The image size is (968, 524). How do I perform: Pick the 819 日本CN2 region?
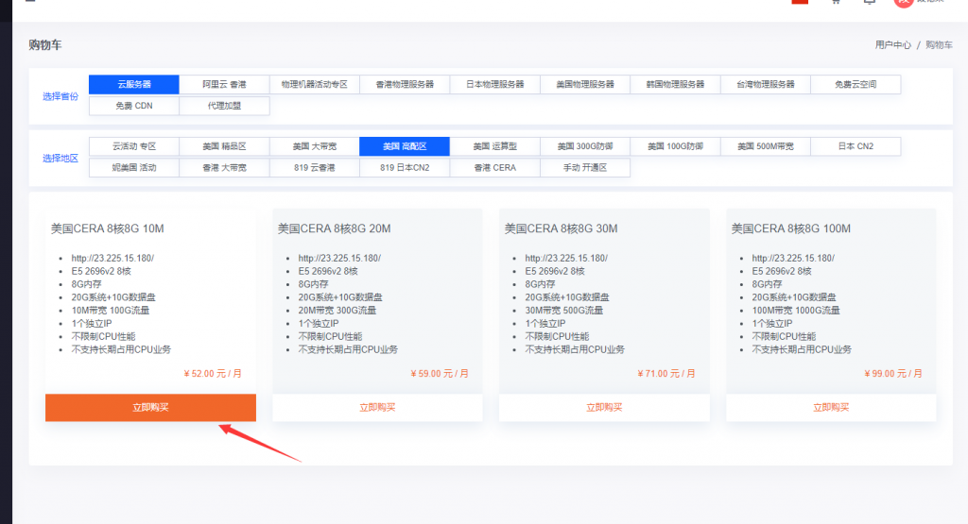click(x=405, y=168)
